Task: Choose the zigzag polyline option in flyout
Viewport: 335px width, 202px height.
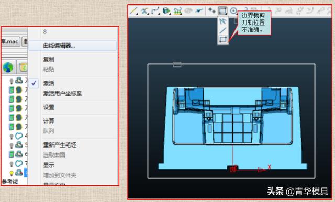Action: pyautogui.click(x=222, y=21)
